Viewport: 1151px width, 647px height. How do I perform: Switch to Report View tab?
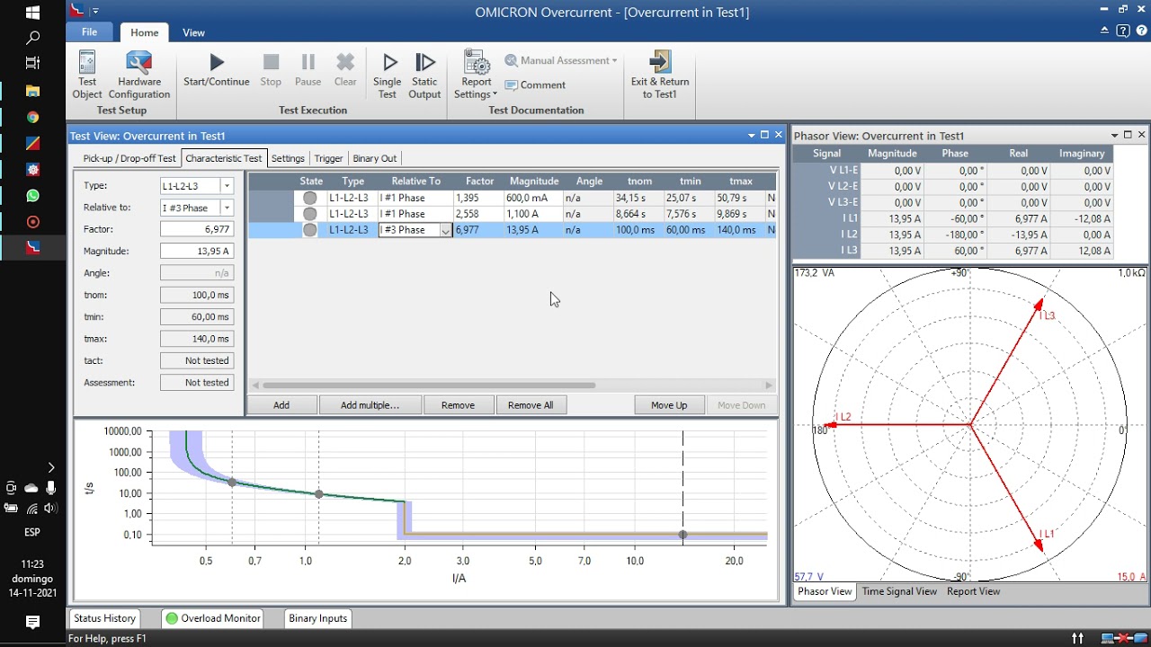[x=974, y=591]
